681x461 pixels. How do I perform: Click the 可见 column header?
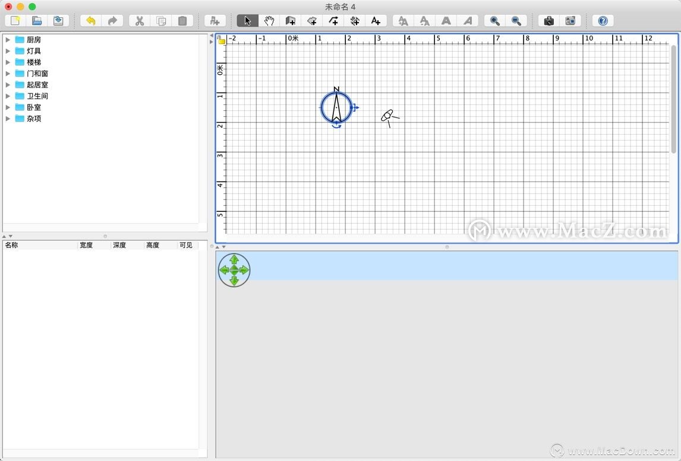coord(186,245)
